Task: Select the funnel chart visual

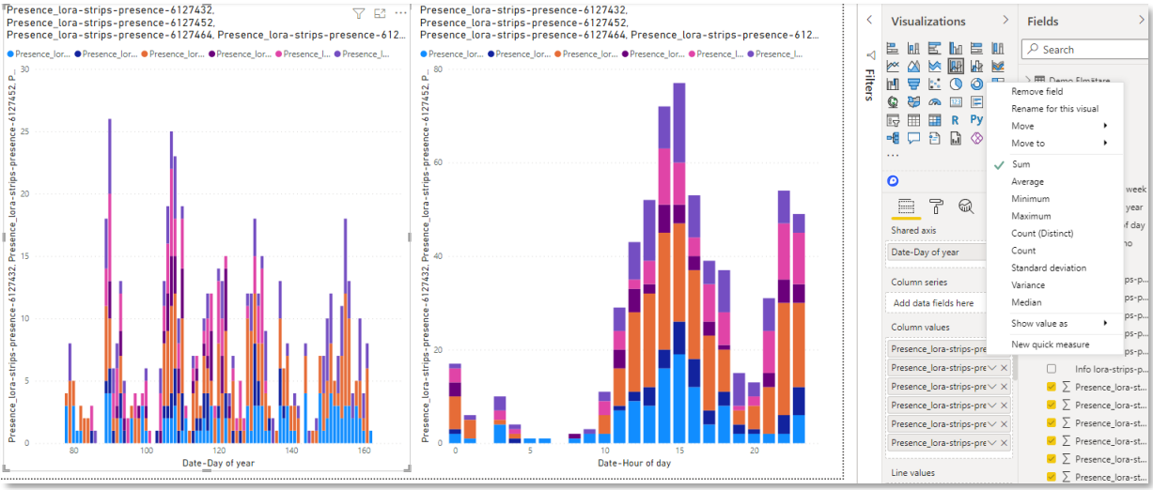Action: tap(913, 84)
